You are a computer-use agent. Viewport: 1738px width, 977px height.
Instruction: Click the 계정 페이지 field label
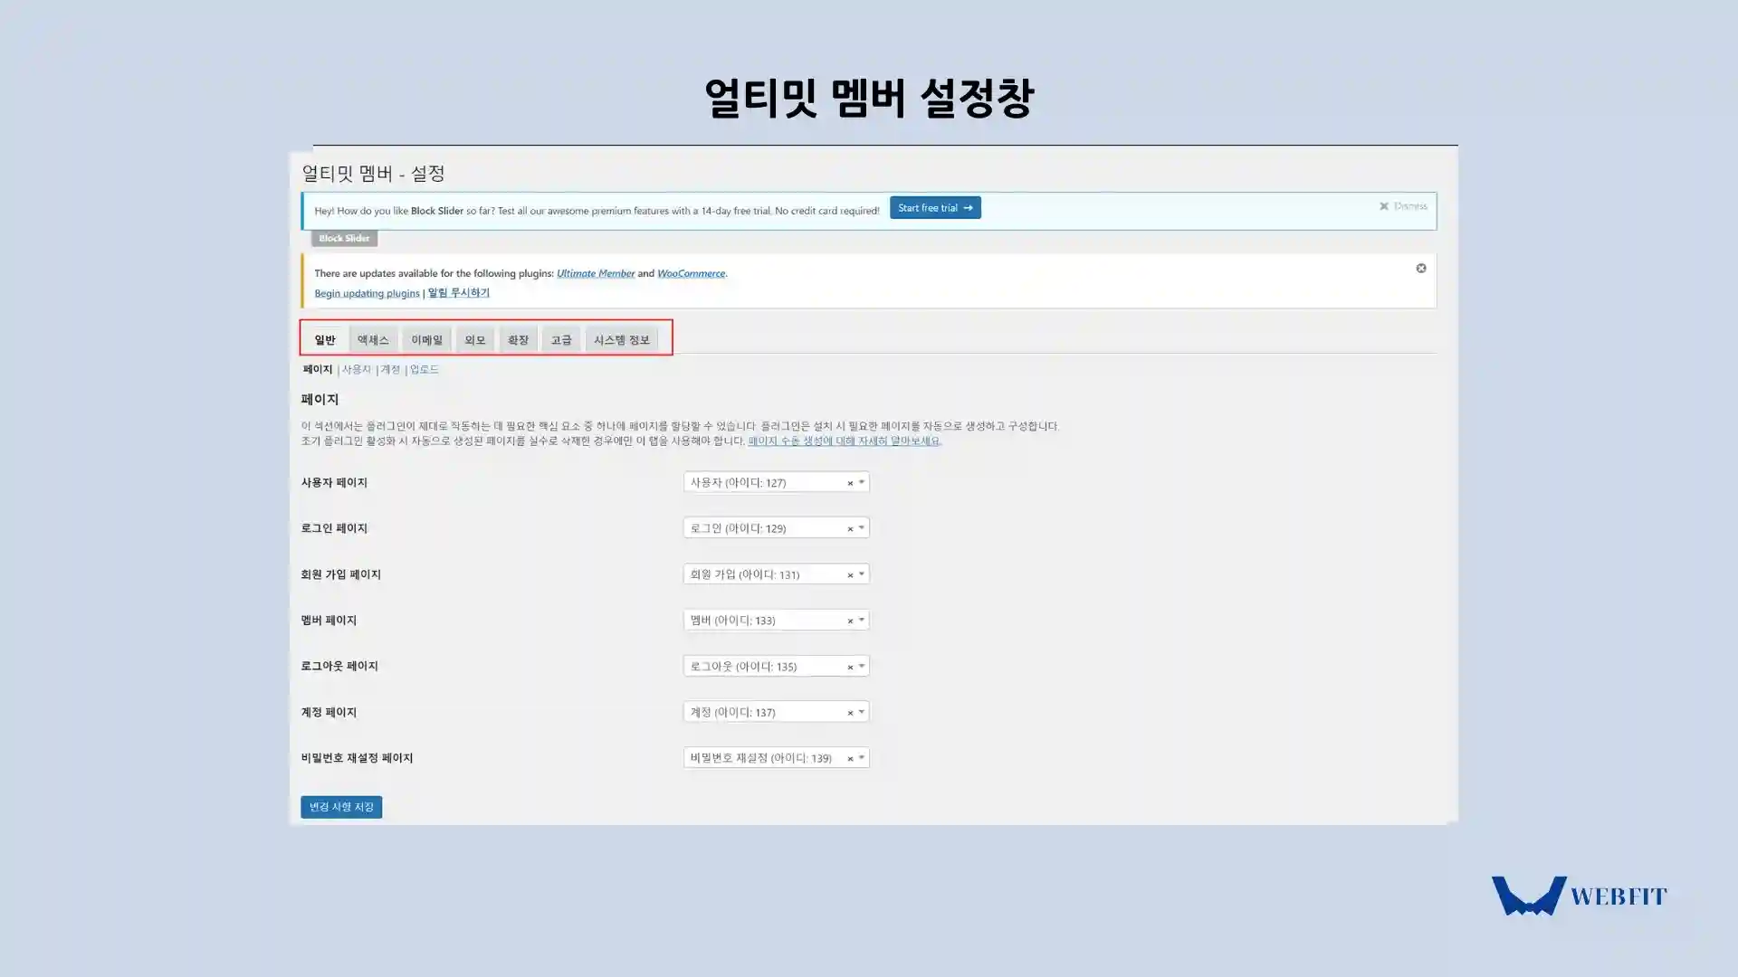(x=329, y=713)
